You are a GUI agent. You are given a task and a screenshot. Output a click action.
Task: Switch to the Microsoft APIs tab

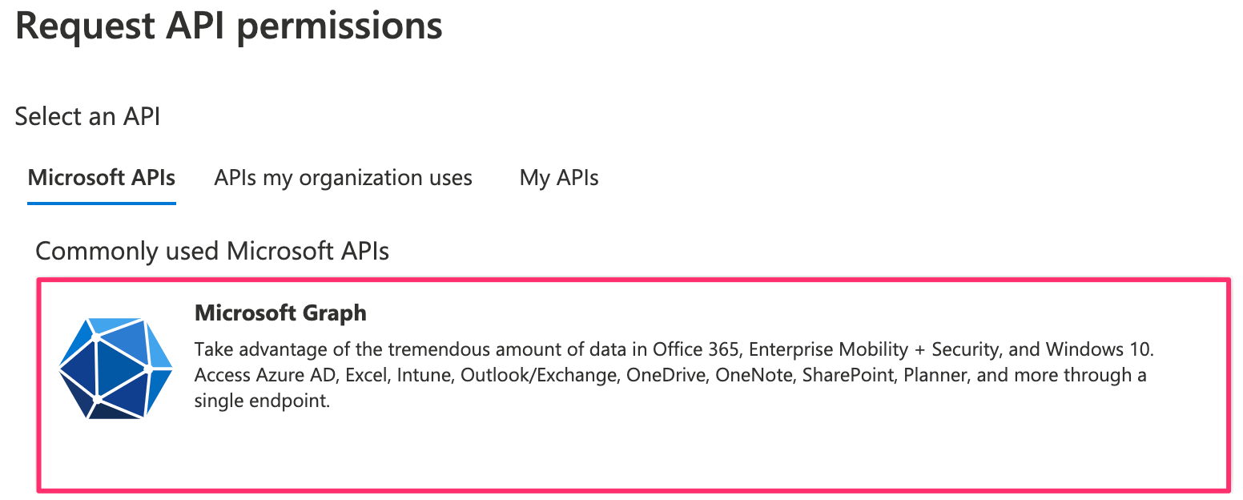pos(101,178)
